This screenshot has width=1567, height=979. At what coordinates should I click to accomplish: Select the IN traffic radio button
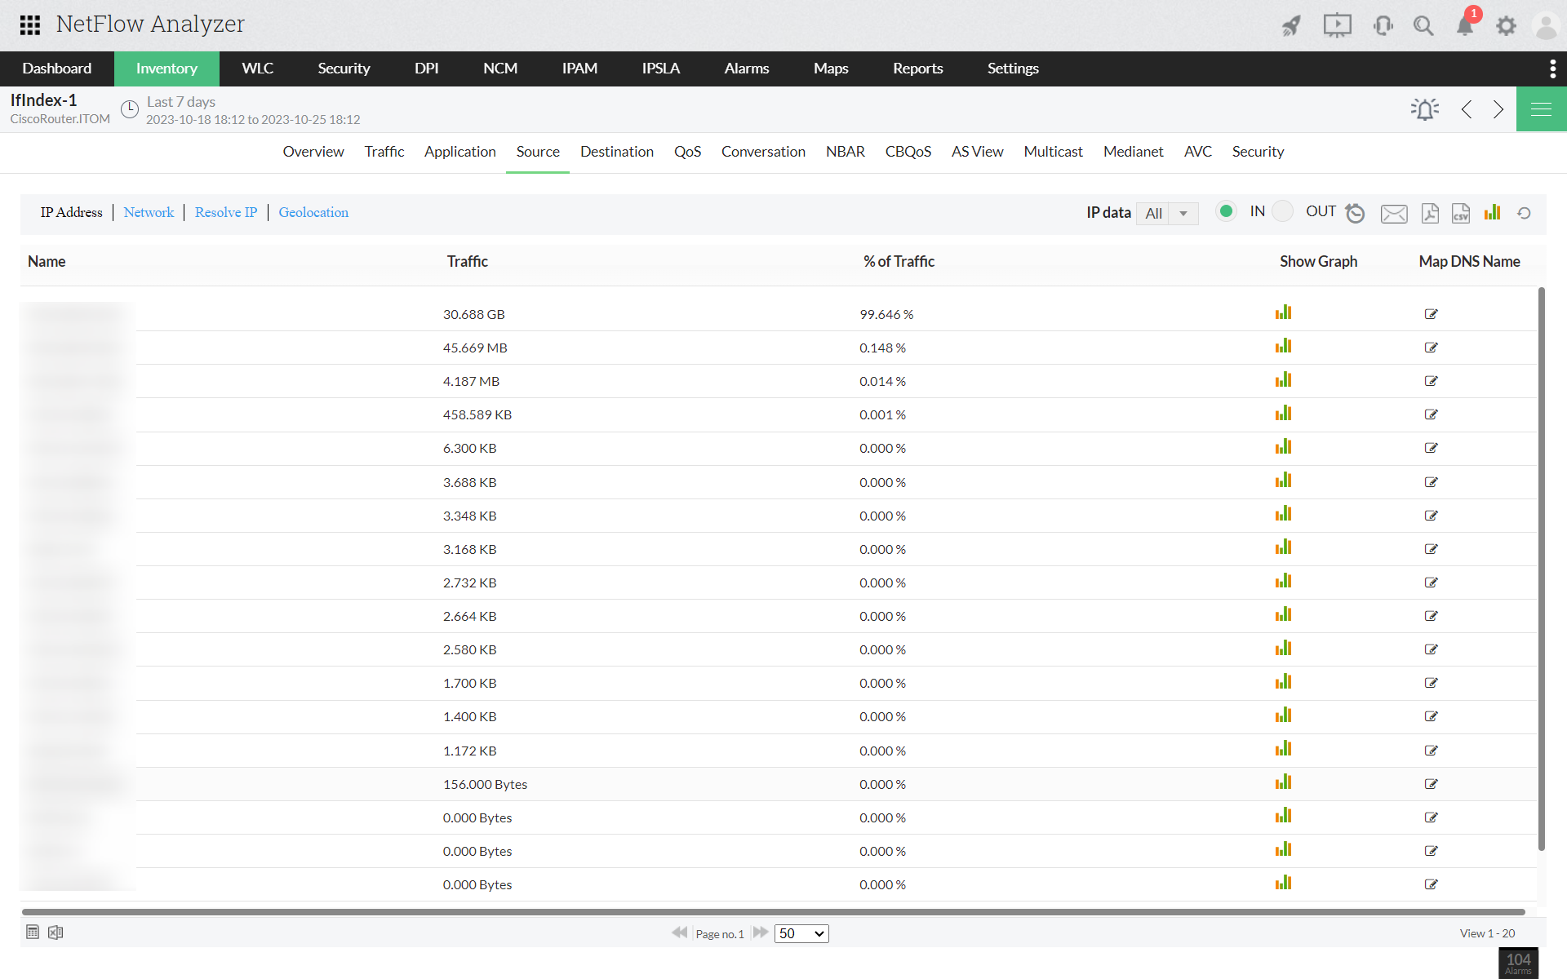(x=1226, y=211)
